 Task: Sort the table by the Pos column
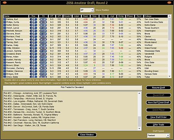(33, 16)
